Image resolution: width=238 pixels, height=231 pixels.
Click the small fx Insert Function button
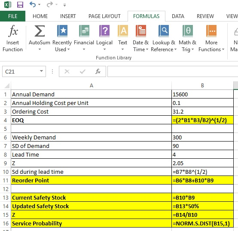pos(98,71)
